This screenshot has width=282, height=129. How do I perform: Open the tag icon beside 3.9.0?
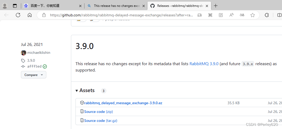(x=23, y=61)
